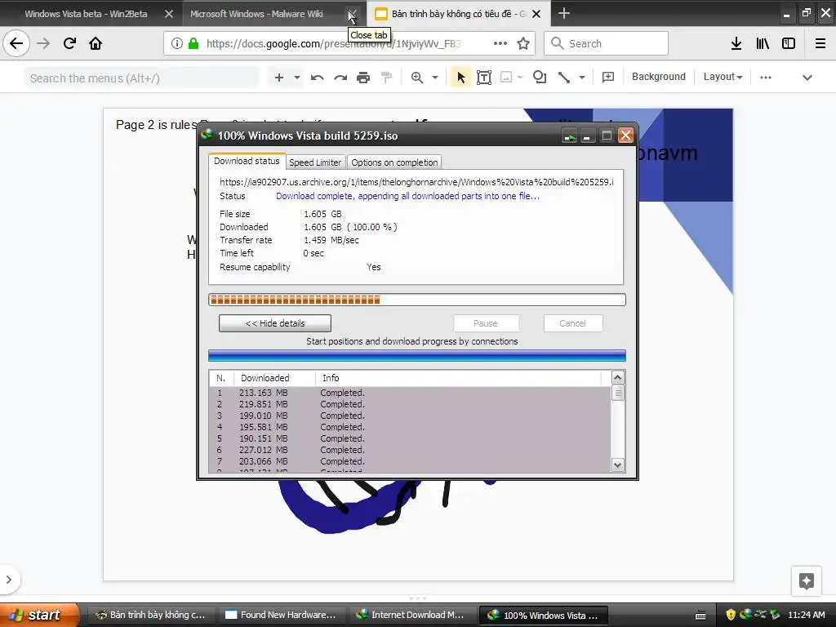The width and height of the screenshot is (836, 627).
Task: Click the Background button in Slides toolbar
Action: pyautogui.click(x=659, y=77)
